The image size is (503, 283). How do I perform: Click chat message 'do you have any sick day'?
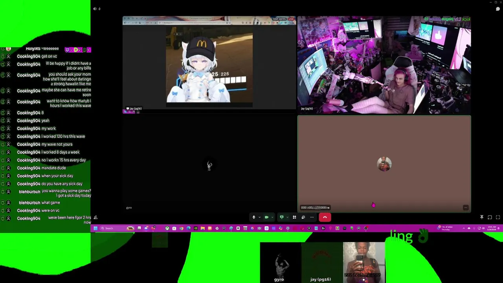[x=62, y=184]
